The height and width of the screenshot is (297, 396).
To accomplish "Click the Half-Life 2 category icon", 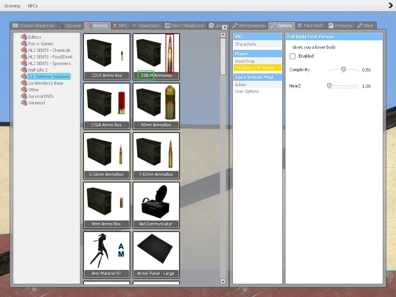I will 24,70.
